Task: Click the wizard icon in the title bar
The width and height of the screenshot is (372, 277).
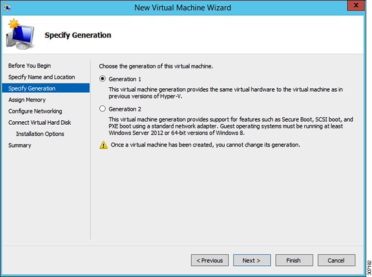Action: [x=9, y=7]
